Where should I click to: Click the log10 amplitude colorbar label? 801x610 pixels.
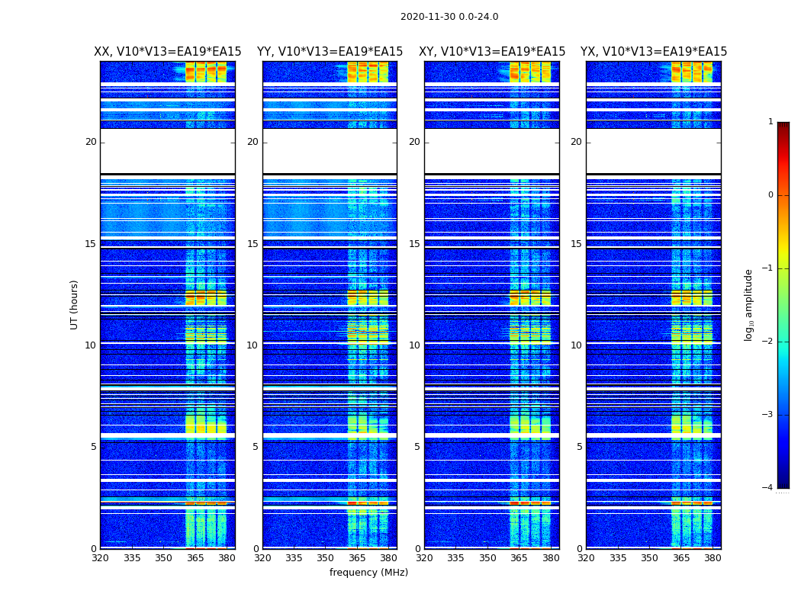coord(748,305)
